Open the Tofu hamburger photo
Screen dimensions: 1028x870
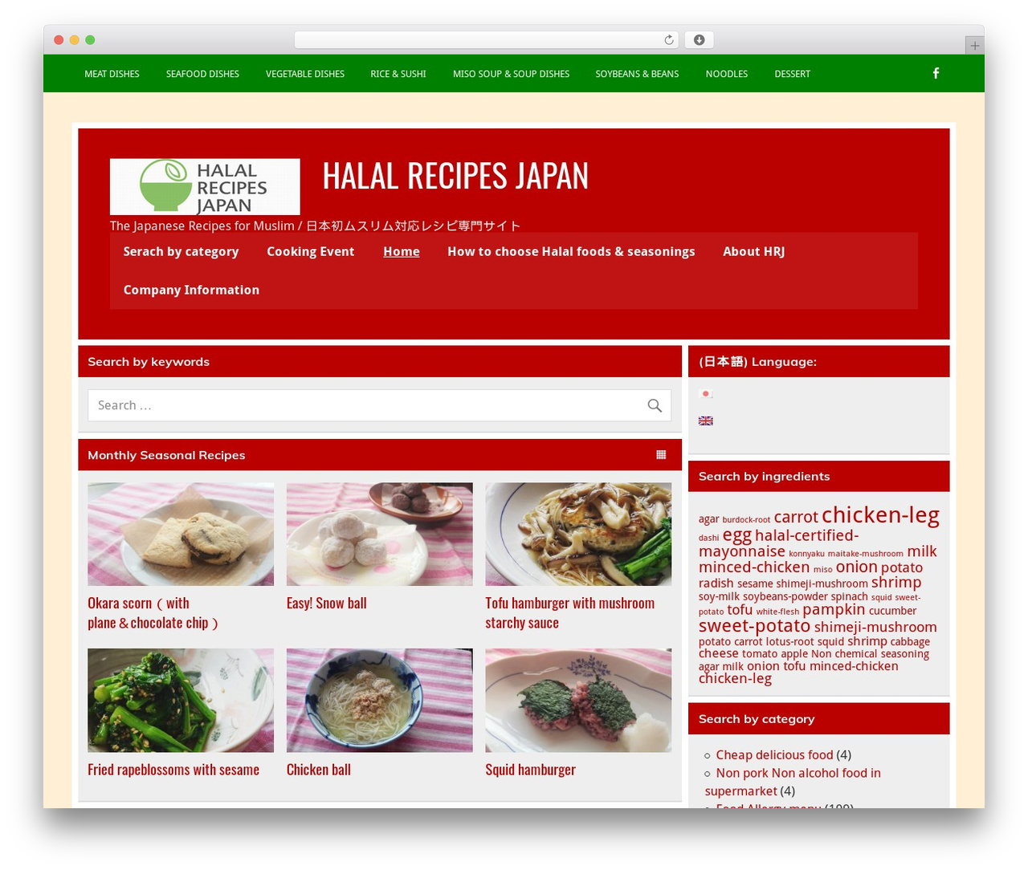[x=578, y=535]
